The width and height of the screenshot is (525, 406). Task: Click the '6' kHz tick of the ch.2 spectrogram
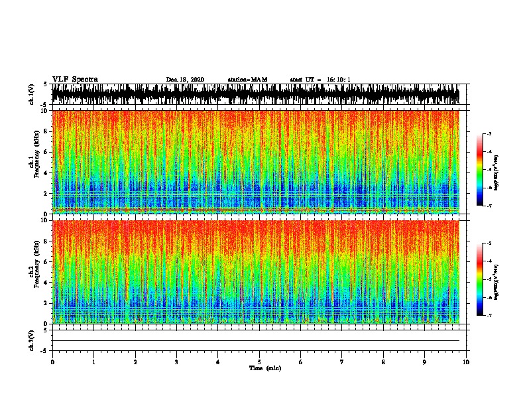(46, 261)
